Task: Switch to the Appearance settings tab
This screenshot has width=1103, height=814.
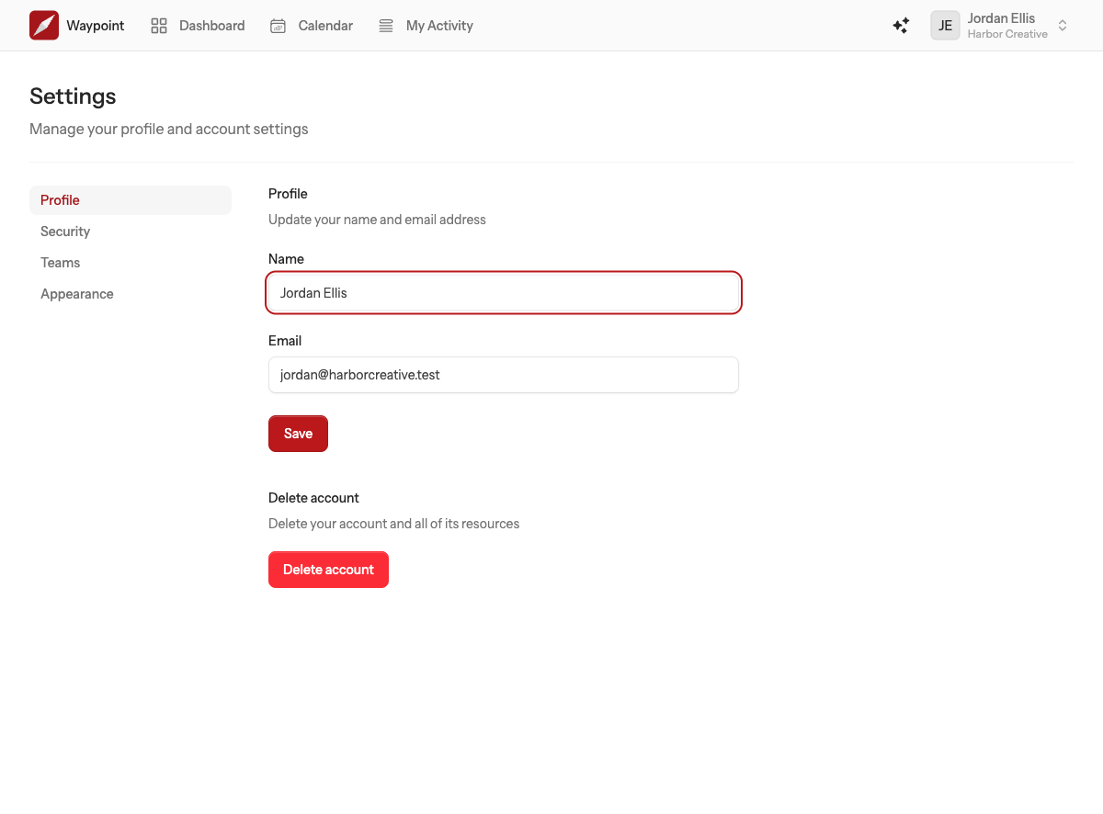Action: click(x=131, y=294)
